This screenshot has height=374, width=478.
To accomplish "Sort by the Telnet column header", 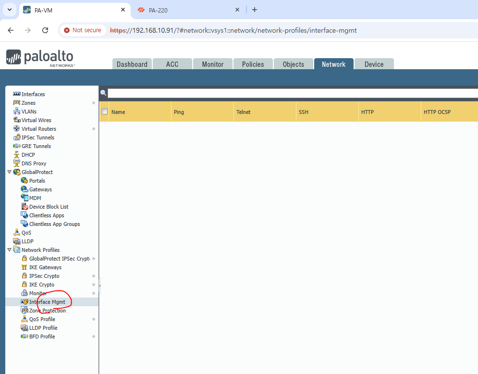I will (265, 112).
